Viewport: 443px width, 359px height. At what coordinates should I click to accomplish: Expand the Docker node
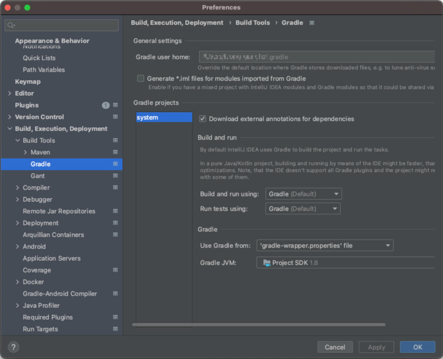18,282
